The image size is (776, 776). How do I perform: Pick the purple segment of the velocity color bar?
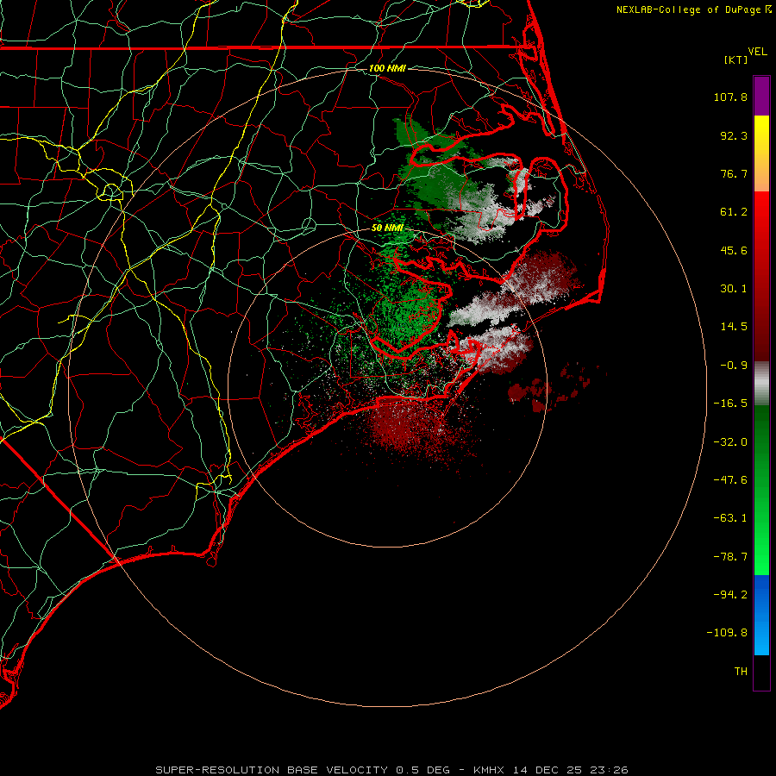761,96
